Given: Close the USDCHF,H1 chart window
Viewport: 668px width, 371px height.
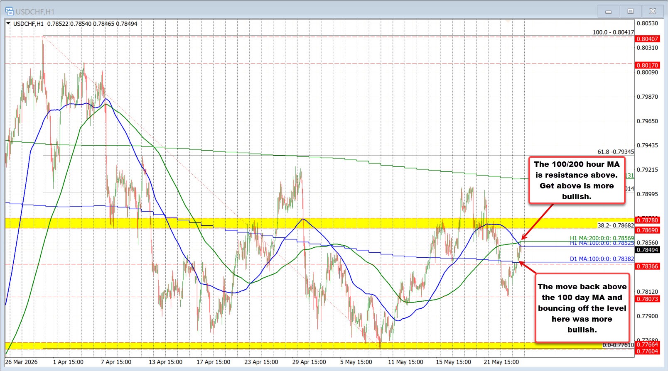Looking at the screenshot, I should click(x=652, y=11).
